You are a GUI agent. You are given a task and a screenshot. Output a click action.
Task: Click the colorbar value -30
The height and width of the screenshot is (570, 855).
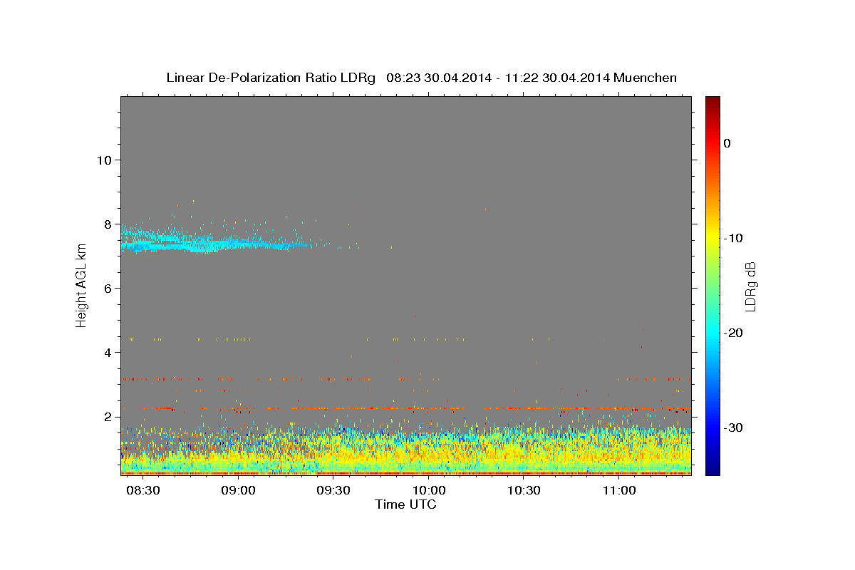[x=735, y=427]
